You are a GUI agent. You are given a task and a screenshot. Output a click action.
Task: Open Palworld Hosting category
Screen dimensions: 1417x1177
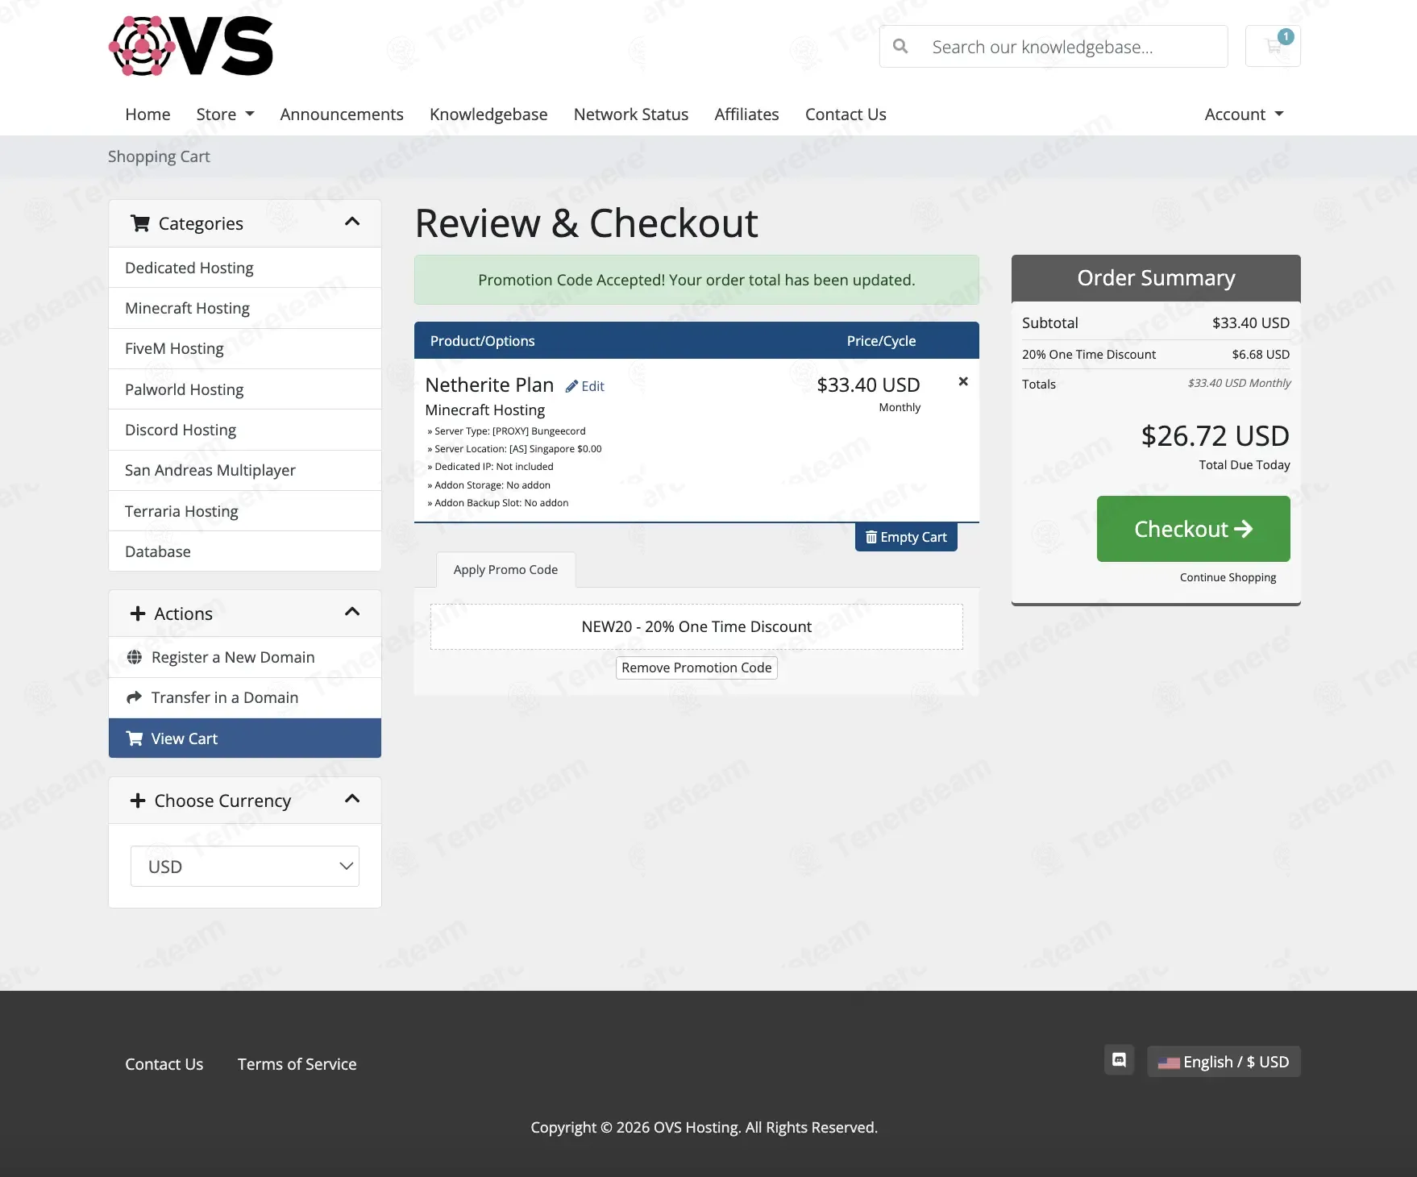coord(245,389)
